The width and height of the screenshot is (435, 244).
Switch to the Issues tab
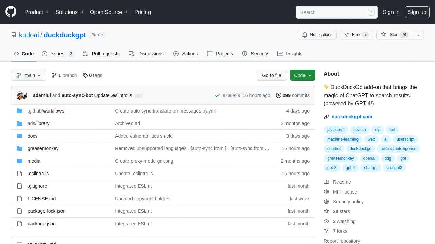click(58, 54)
